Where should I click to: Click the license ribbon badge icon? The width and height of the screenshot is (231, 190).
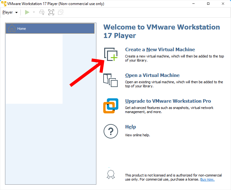click(110, 174)
